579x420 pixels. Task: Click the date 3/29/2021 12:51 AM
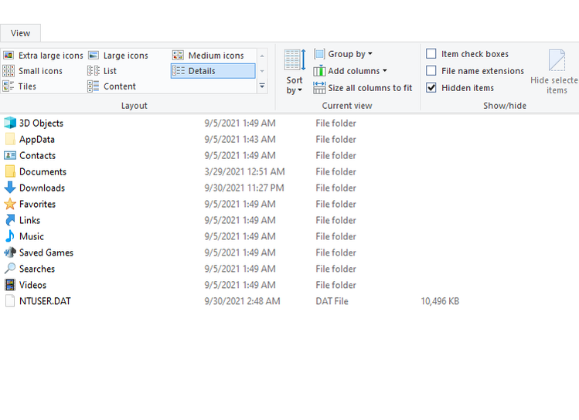tap(244, 172)
